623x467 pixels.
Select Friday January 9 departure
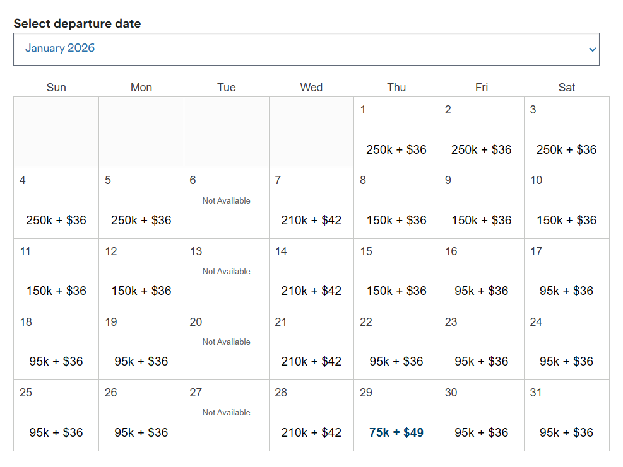[x=482, y=204]
